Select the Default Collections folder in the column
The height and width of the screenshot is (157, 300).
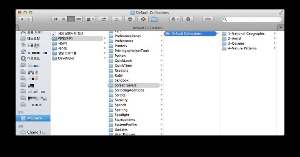pos(190,34)
